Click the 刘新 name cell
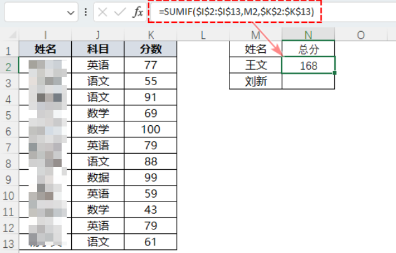The image size is (396, 253). tap(256, 81)
